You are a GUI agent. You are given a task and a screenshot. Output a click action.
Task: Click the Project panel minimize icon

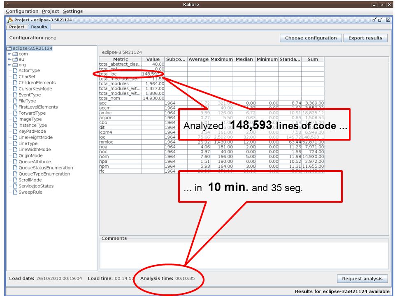[x=374, y=20]
